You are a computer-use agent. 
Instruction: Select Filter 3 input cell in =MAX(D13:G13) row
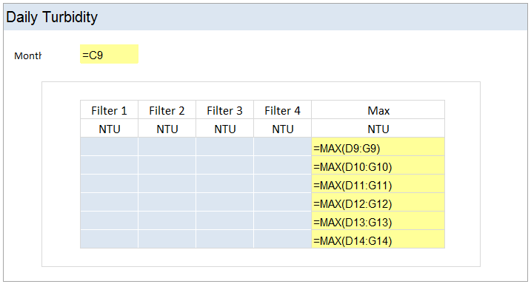point(225,220)
